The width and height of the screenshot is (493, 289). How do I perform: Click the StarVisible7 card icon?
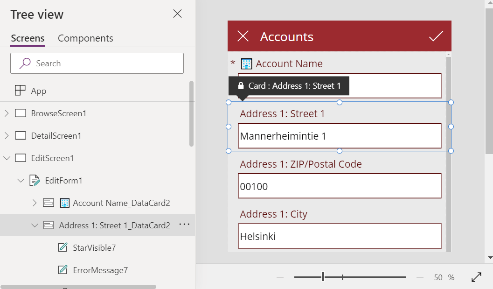pos(62,247)
